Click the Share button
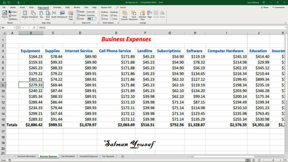Image resolution: width=288 pixels, height=162 pixels. 264,7
